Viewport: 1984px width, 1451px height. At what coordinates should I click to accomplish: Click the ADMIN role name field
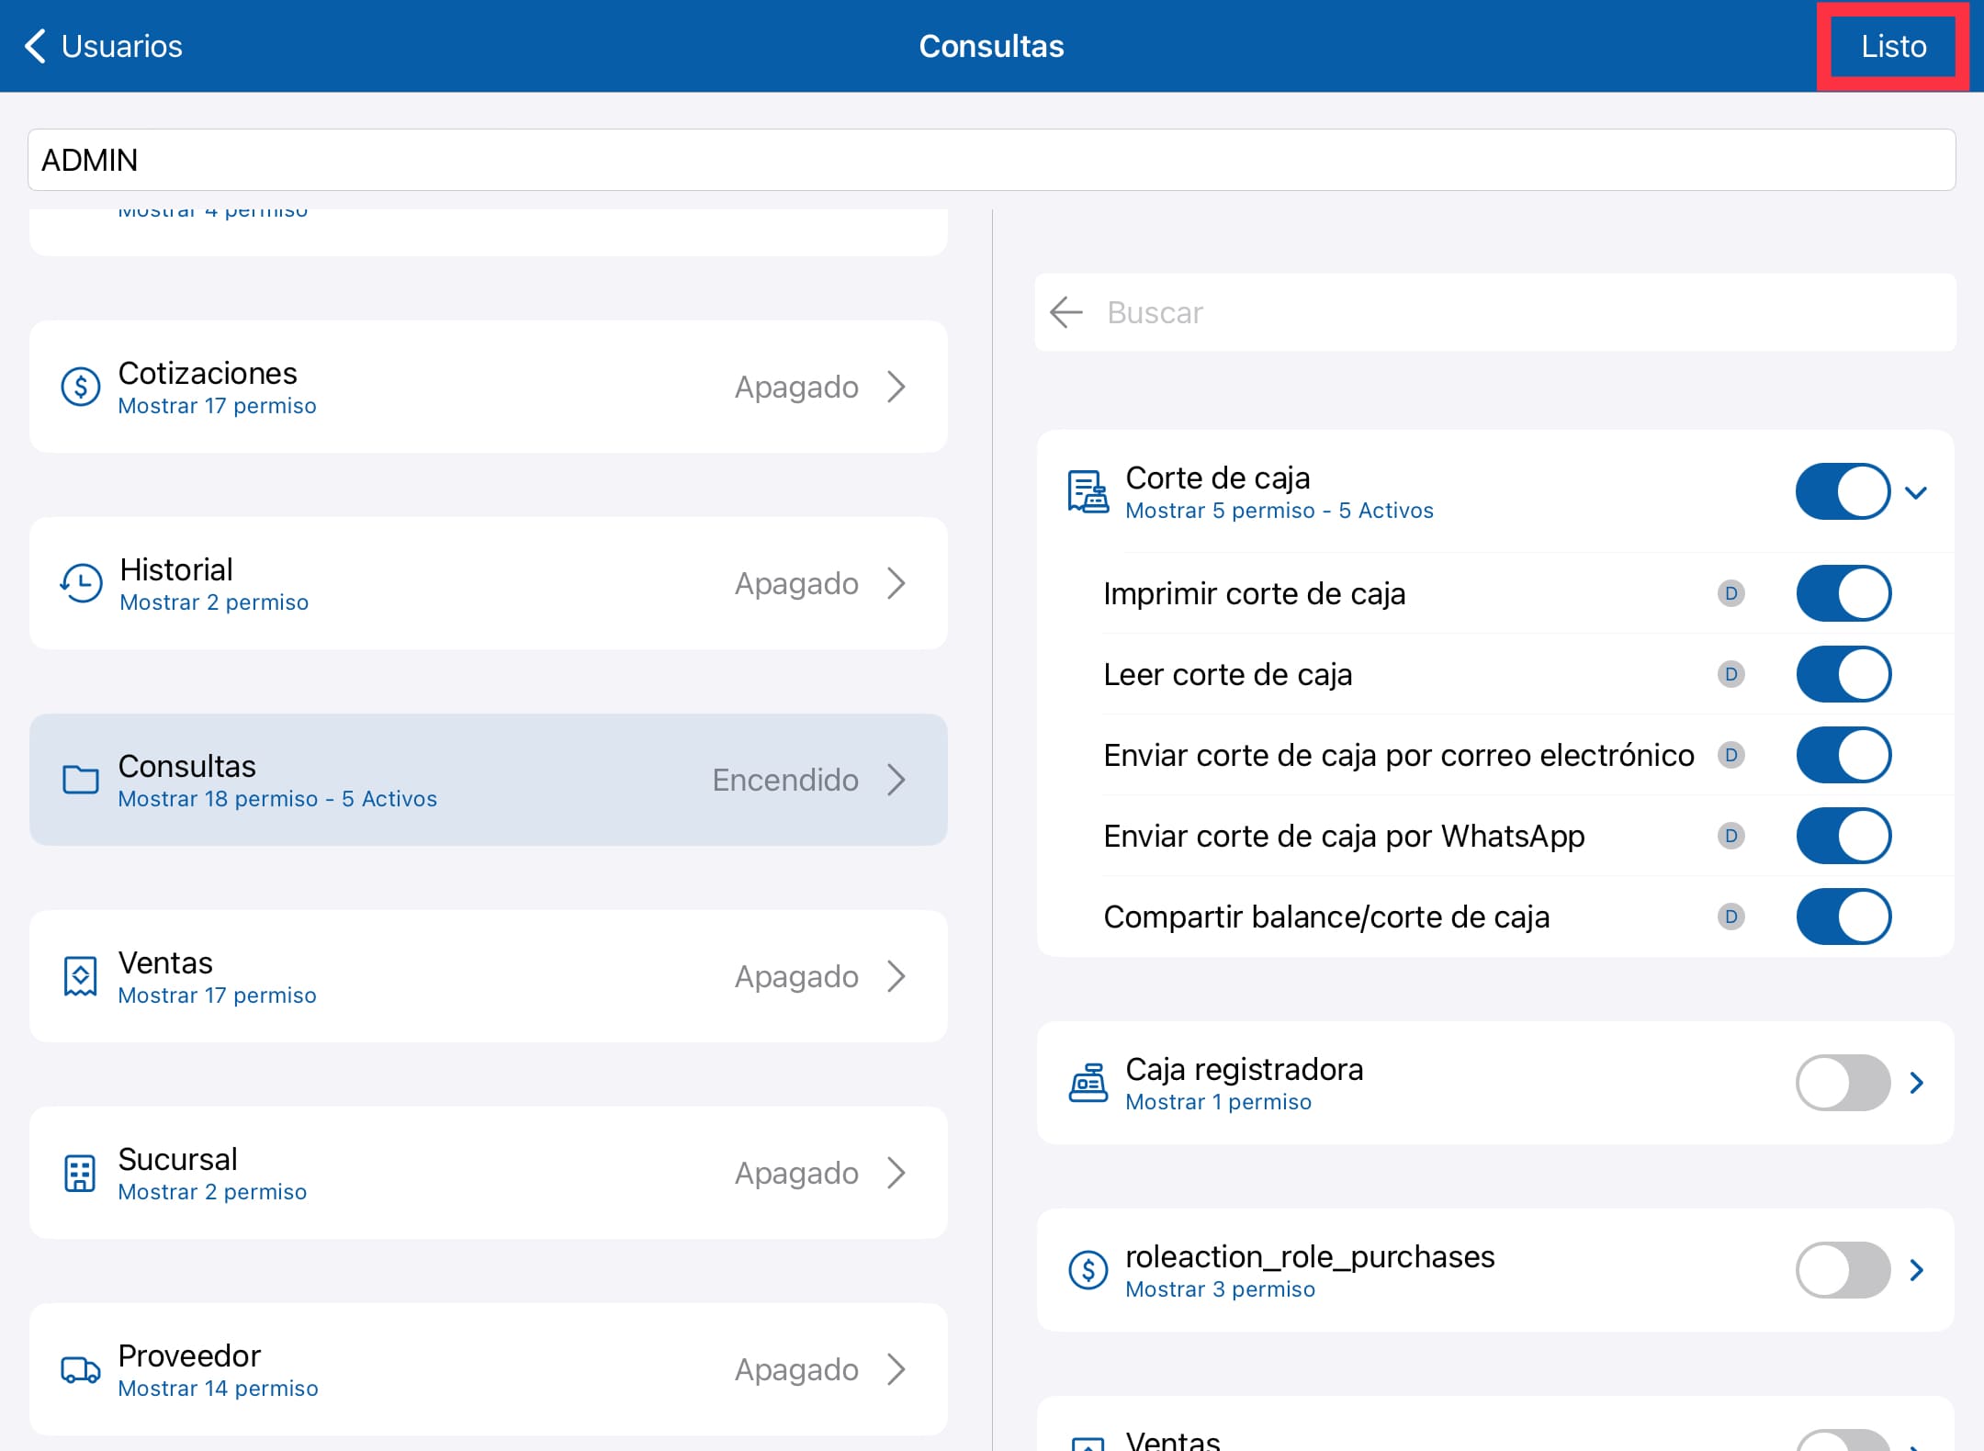991,160
